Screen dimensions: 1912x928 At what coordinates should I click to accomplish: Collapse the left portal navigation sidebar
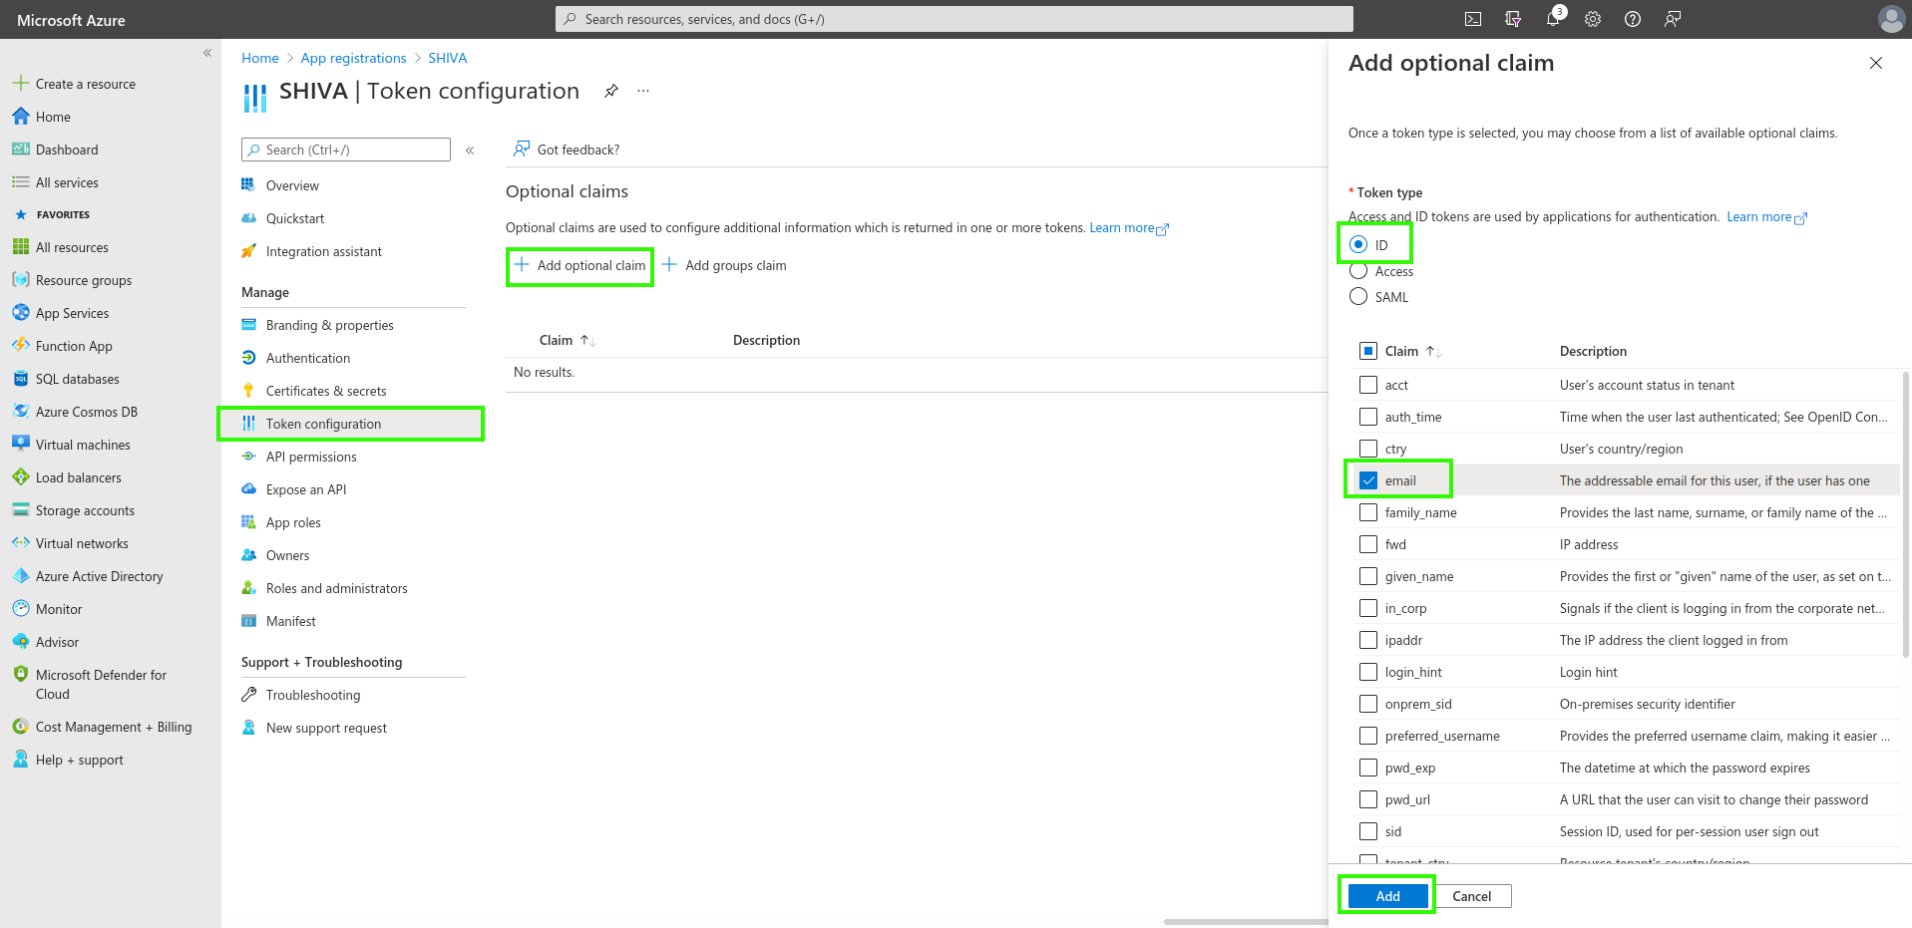coord(207,53)
